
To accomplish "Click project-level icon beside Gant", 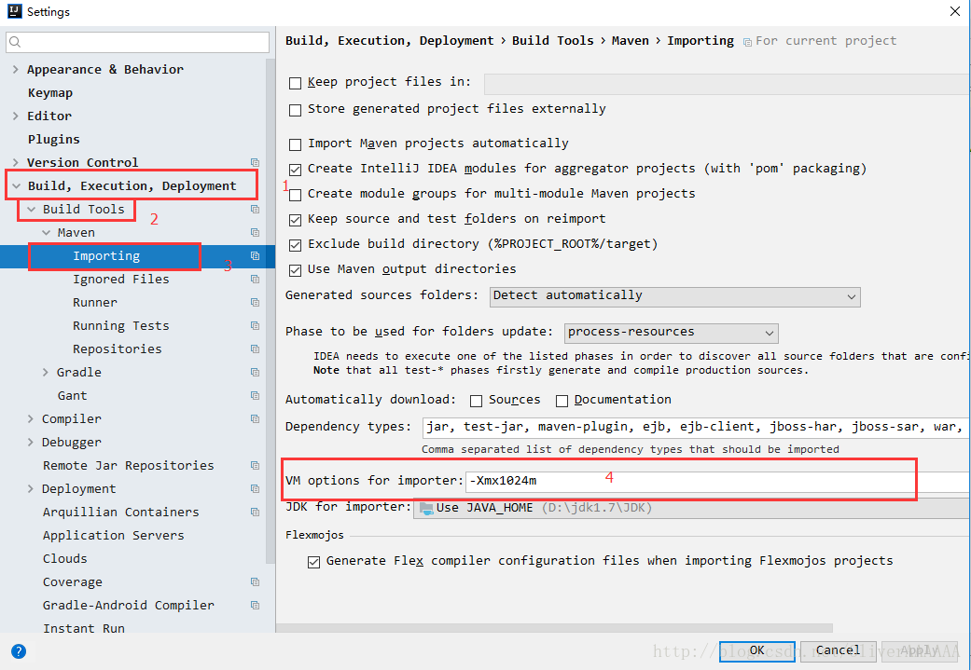I will (x=255, y=395).
